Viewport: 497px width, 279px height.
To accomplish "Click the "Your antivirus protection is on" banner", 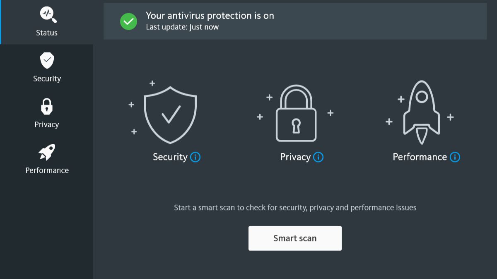I will pyautogui.click(x=295, y=21).
